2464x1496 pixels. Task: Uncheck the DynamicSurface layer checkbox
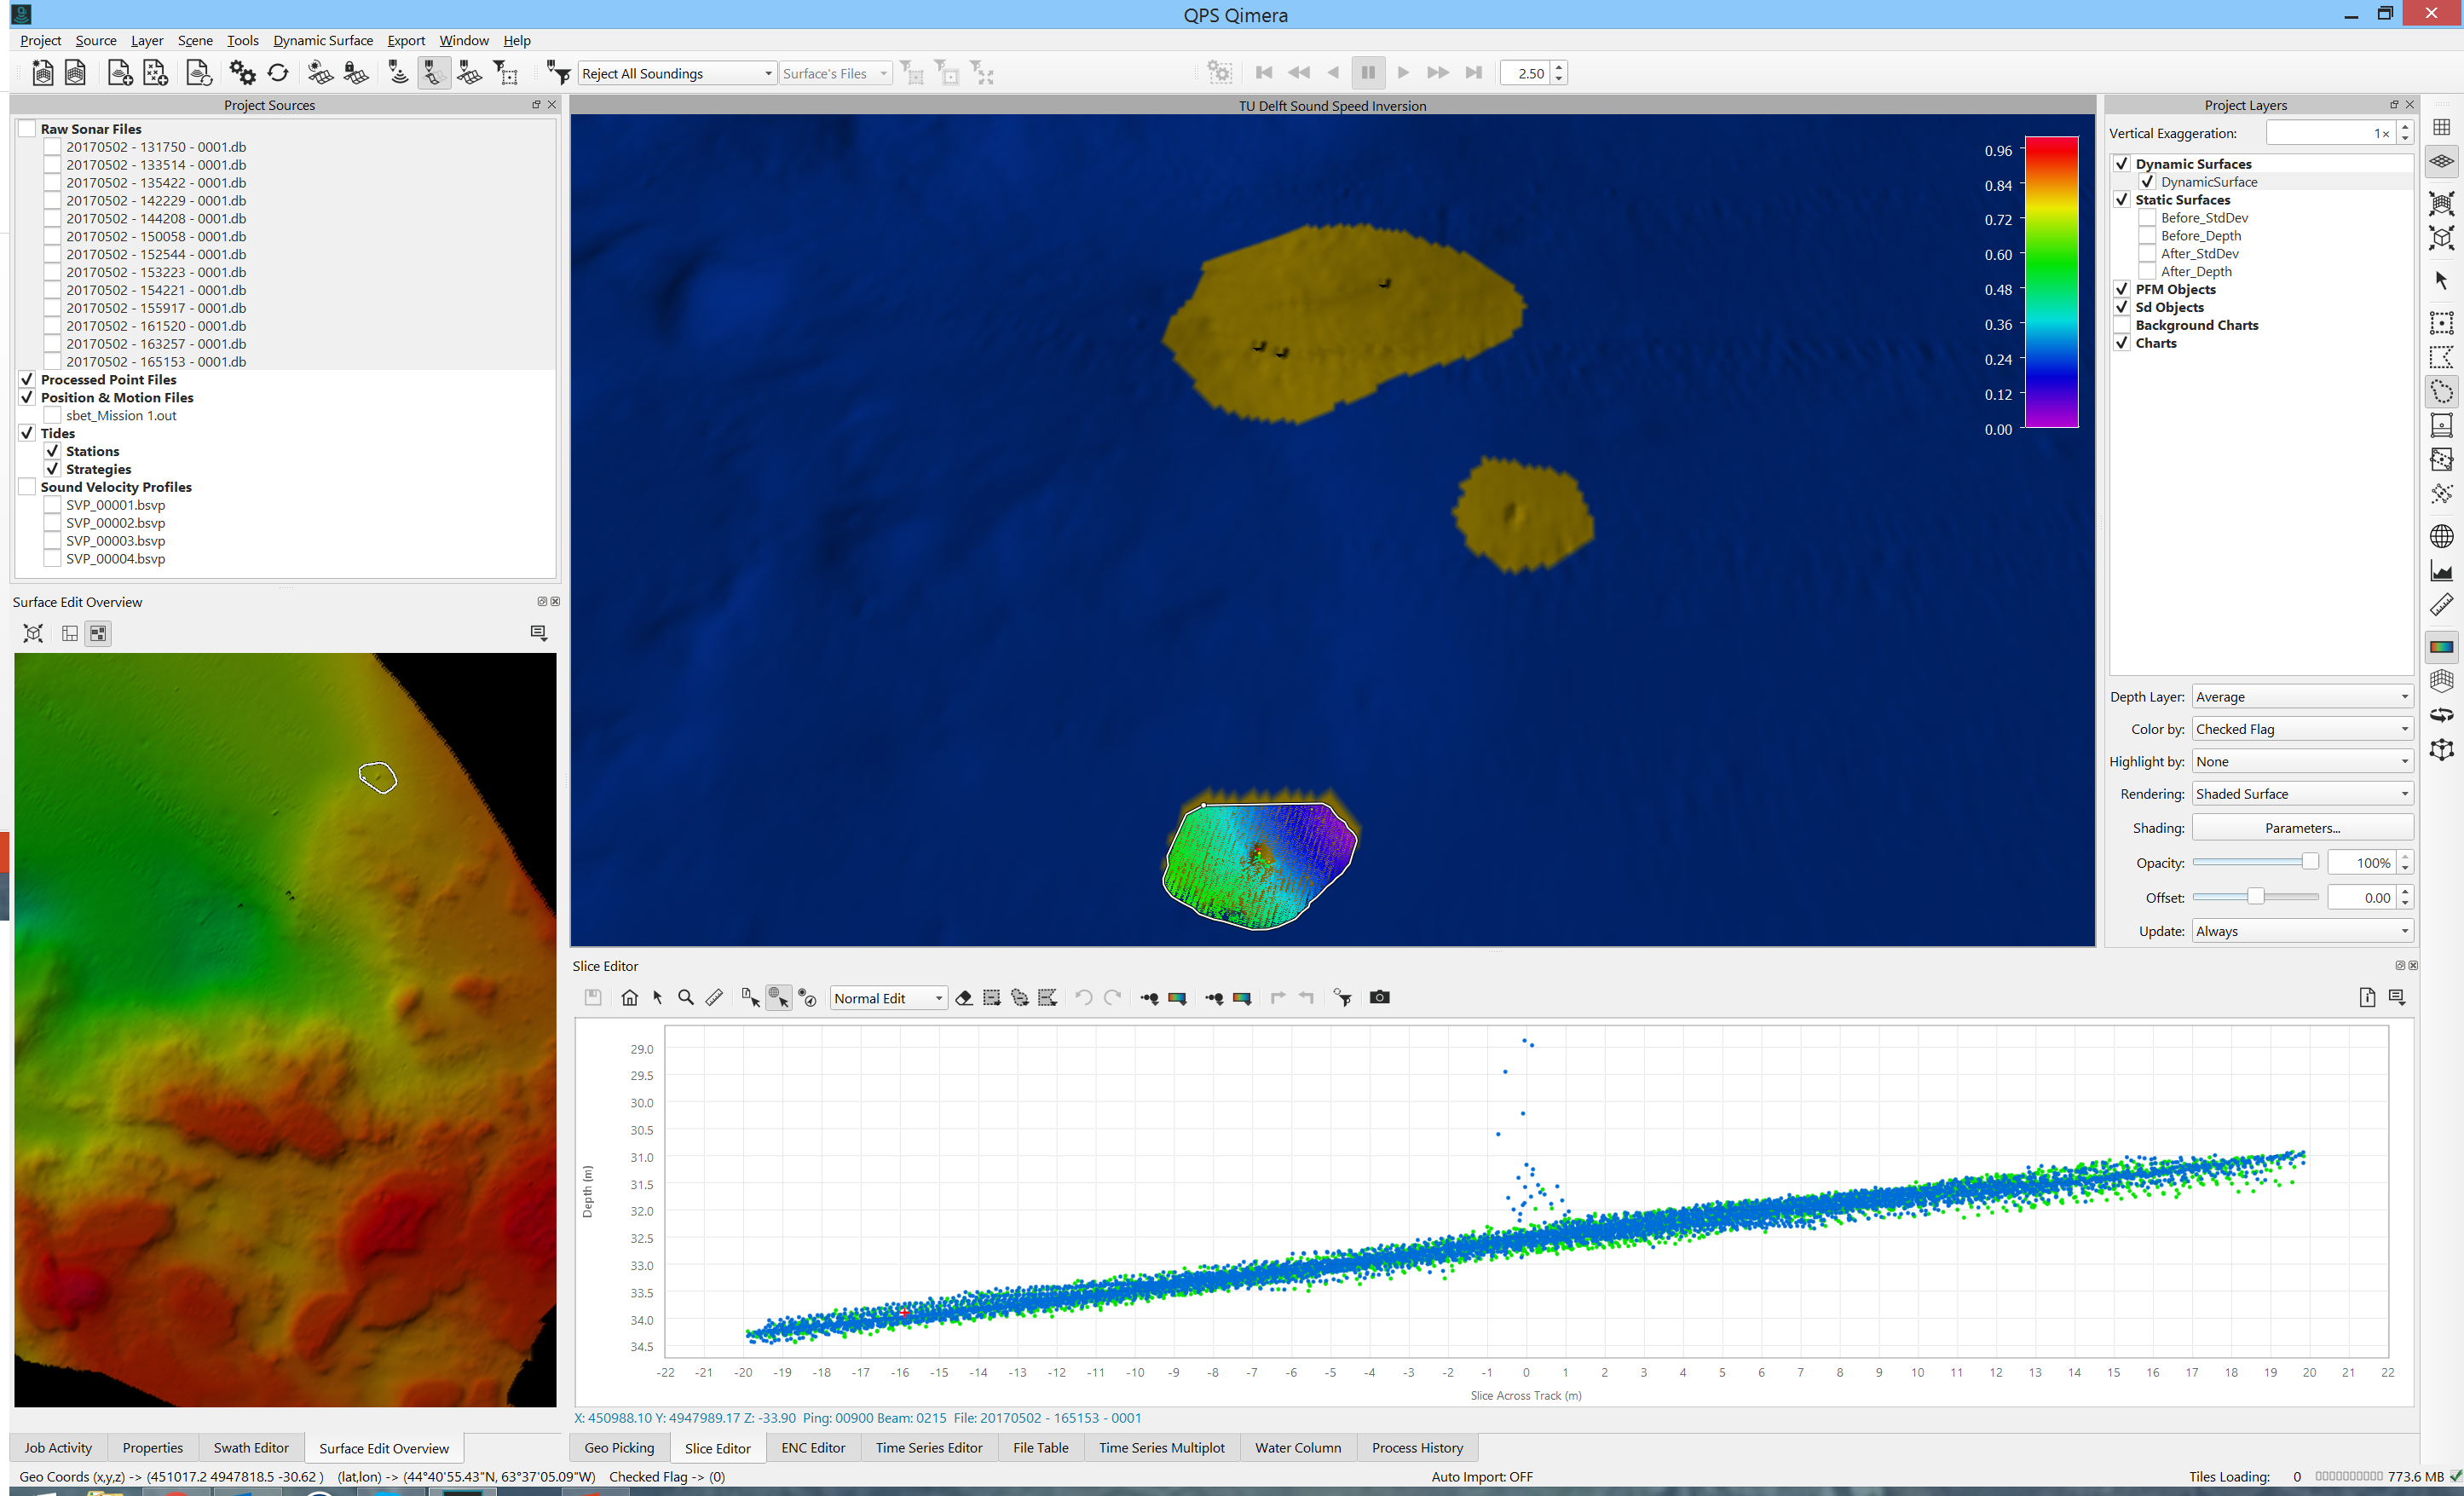pyautogui.click(x=2147, y=182)
